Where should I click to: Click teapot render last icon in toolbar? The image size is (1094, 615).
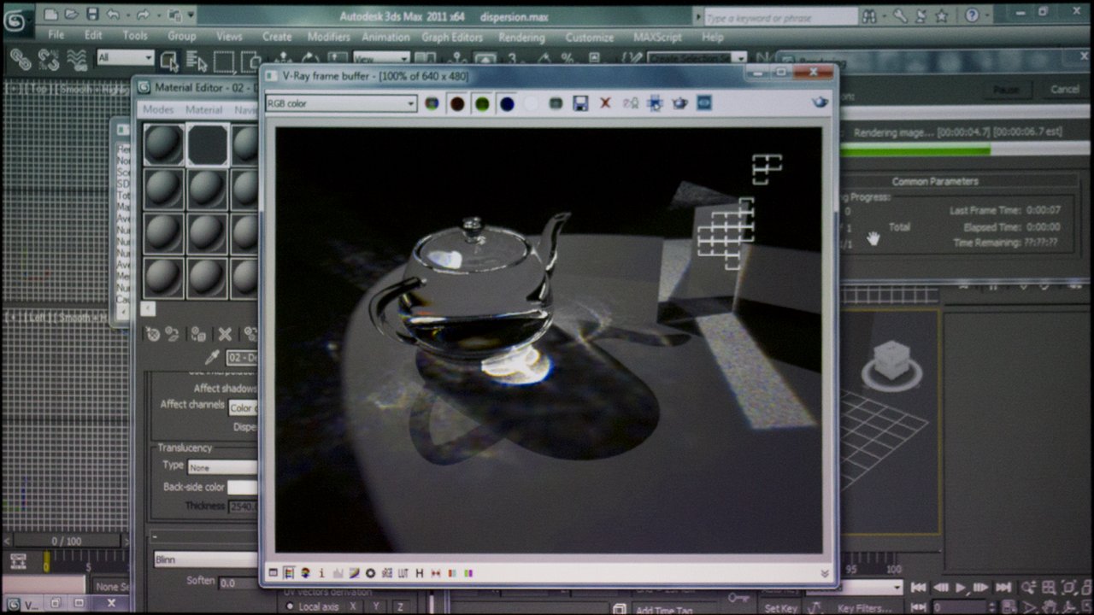coord(679,103)
